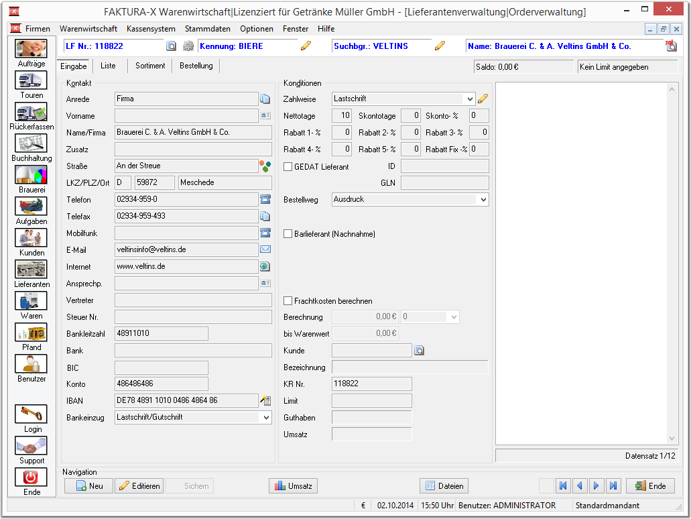Click the Bankleitzahl field
This screenshot has height=519, width=691.
162,333
